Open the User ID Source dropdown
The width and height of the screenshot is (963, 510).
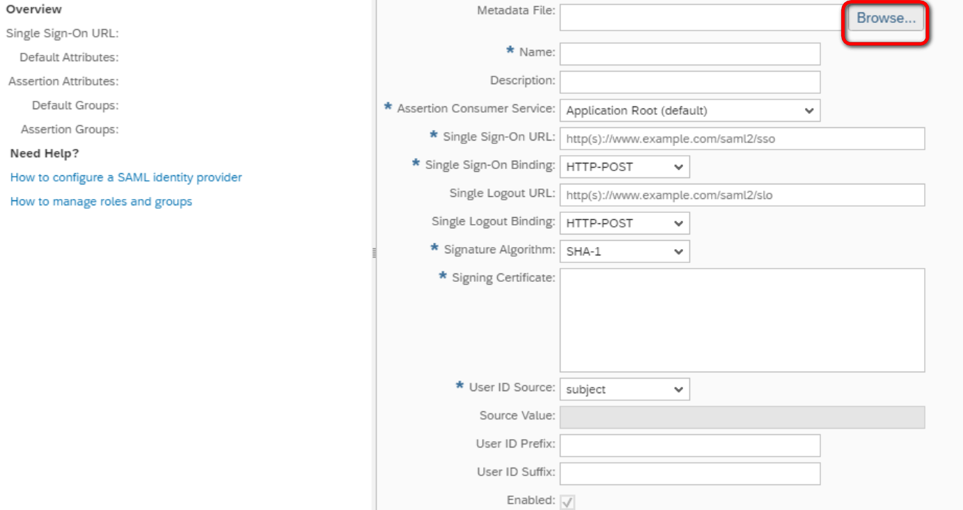[624, 390]
